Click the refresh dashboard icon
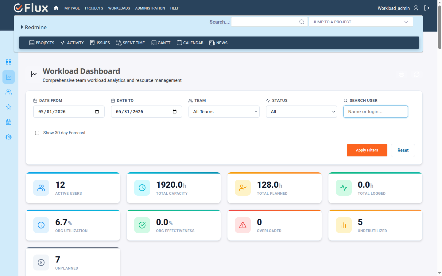The image size is (442, 276). [x=417, y=74]
